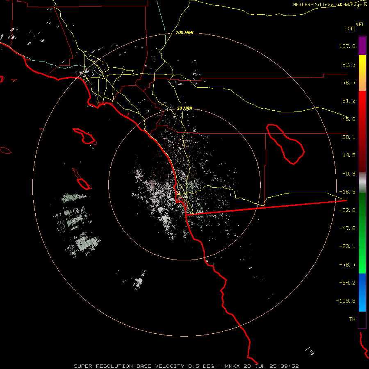Viewport: 369px width, 369px height.
Task: Click the 100 NMI range ring label
Action: (x=184, y=32)
